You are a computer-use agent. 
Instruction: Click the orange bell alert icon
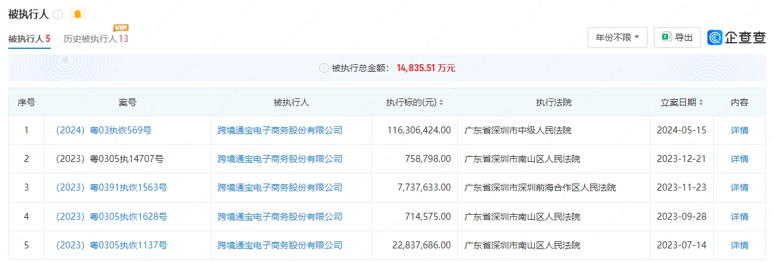click(x=78, y=14)
